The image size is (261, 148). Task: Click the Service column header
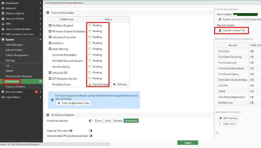pos(233,45)
